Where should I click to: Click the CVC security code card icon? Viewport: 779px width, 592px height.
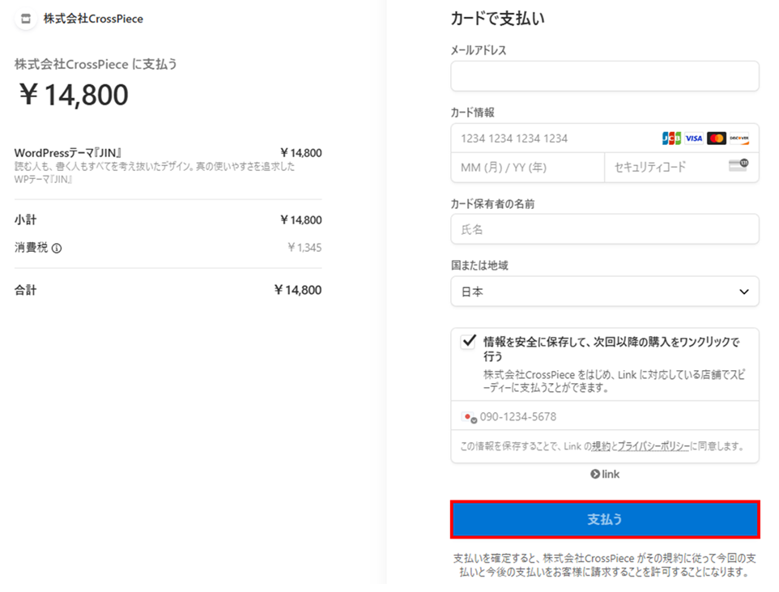[738, 166]
